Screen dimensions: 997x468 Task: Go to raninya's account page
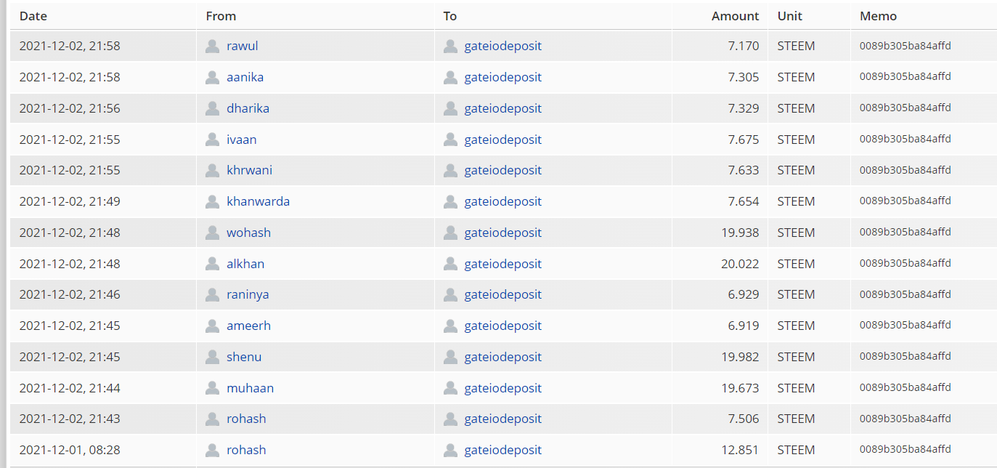click(x=248, y=294)
